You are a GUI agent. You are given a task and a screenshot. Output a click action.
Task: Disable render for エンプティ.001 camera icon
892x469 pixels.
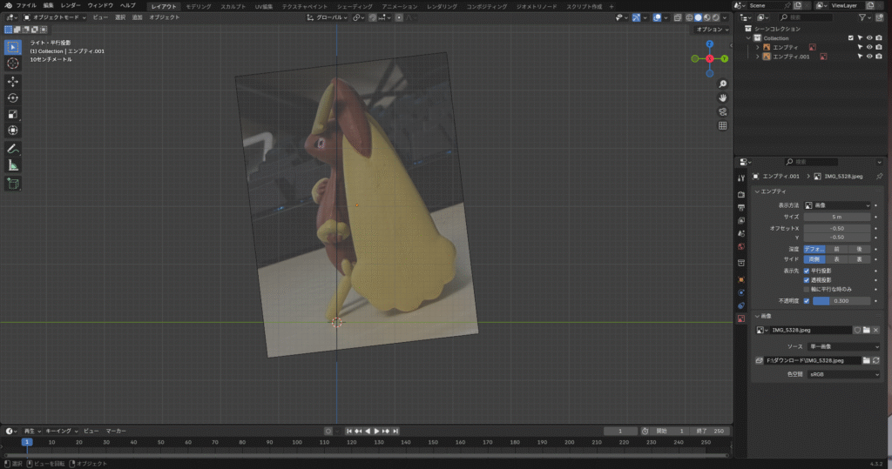(879, 57)
